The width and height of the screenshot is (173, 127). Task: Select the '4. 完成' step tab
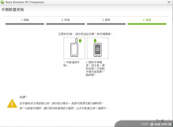(147, 20)
